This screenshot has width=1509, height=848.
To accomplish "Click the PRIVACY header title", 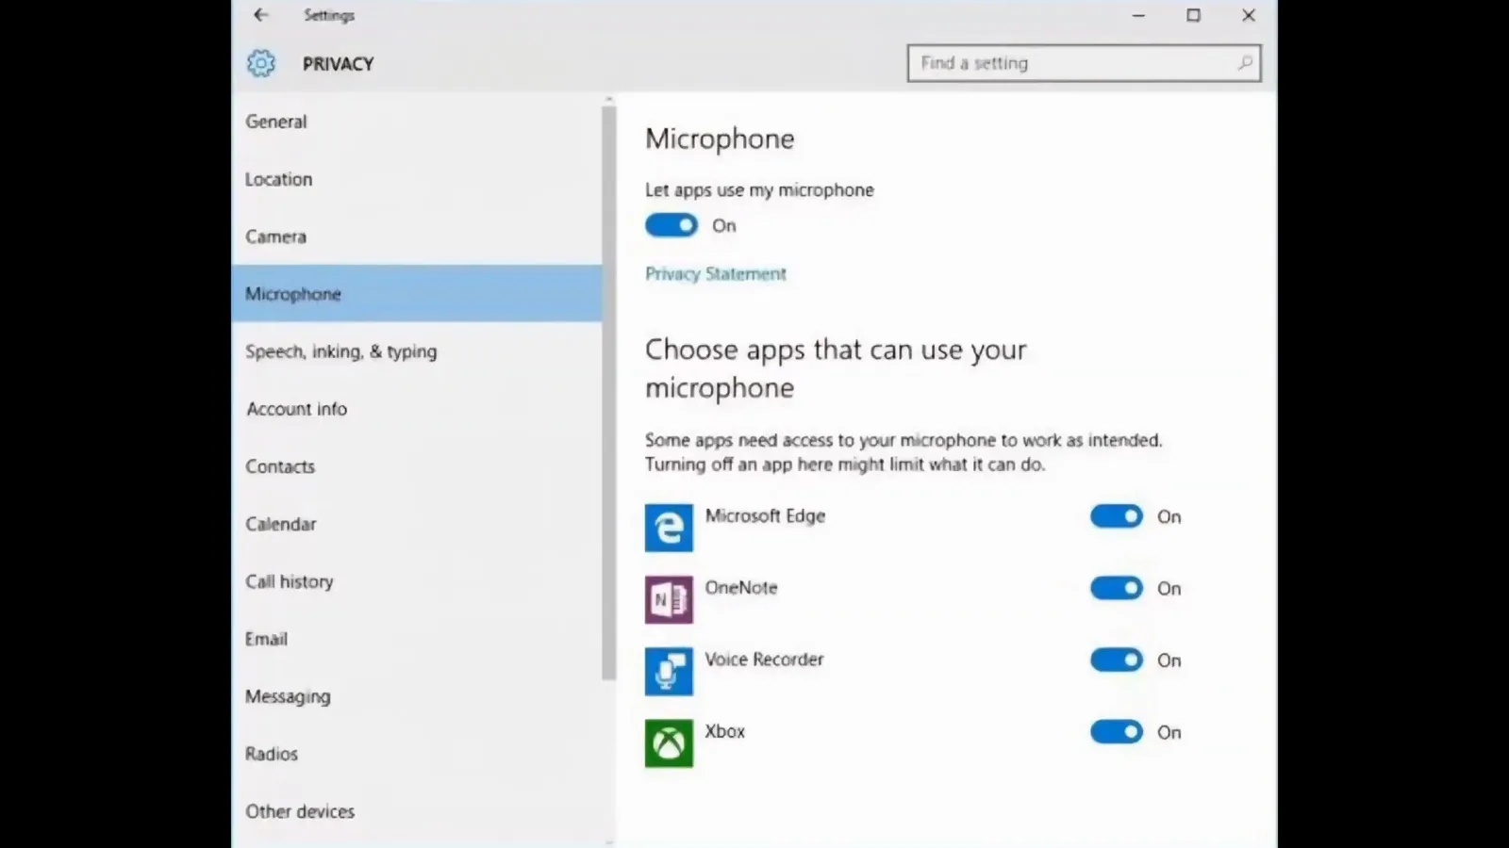I will pos(338,64).
